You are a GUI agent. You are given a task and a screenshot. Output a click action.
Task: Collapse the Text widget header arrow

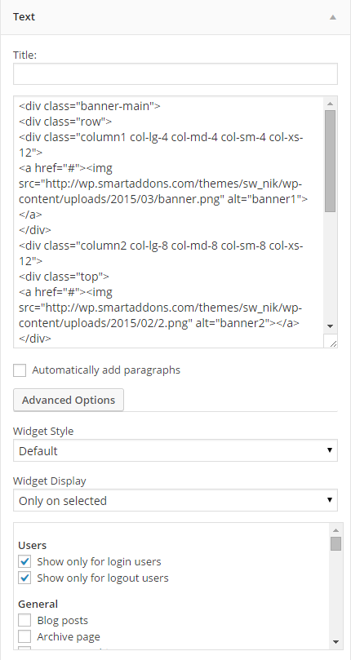coord(333,17)
